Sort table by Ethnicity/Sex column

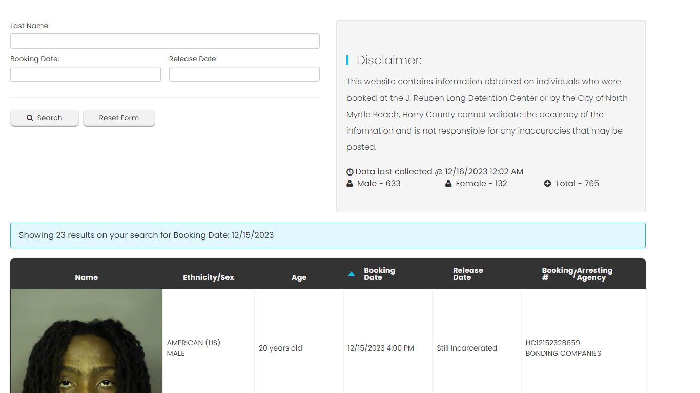(209, 277)
